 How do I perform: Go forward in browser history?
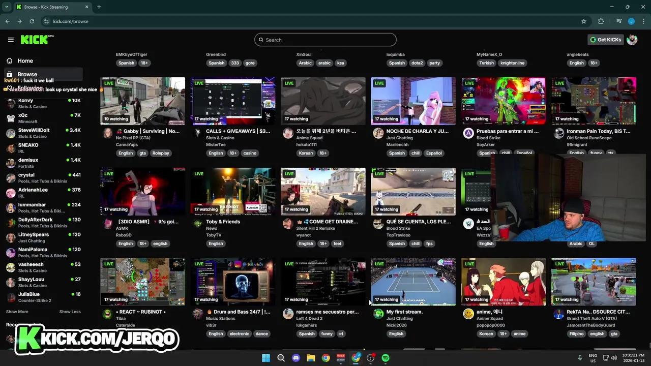(x=19, y=21)
